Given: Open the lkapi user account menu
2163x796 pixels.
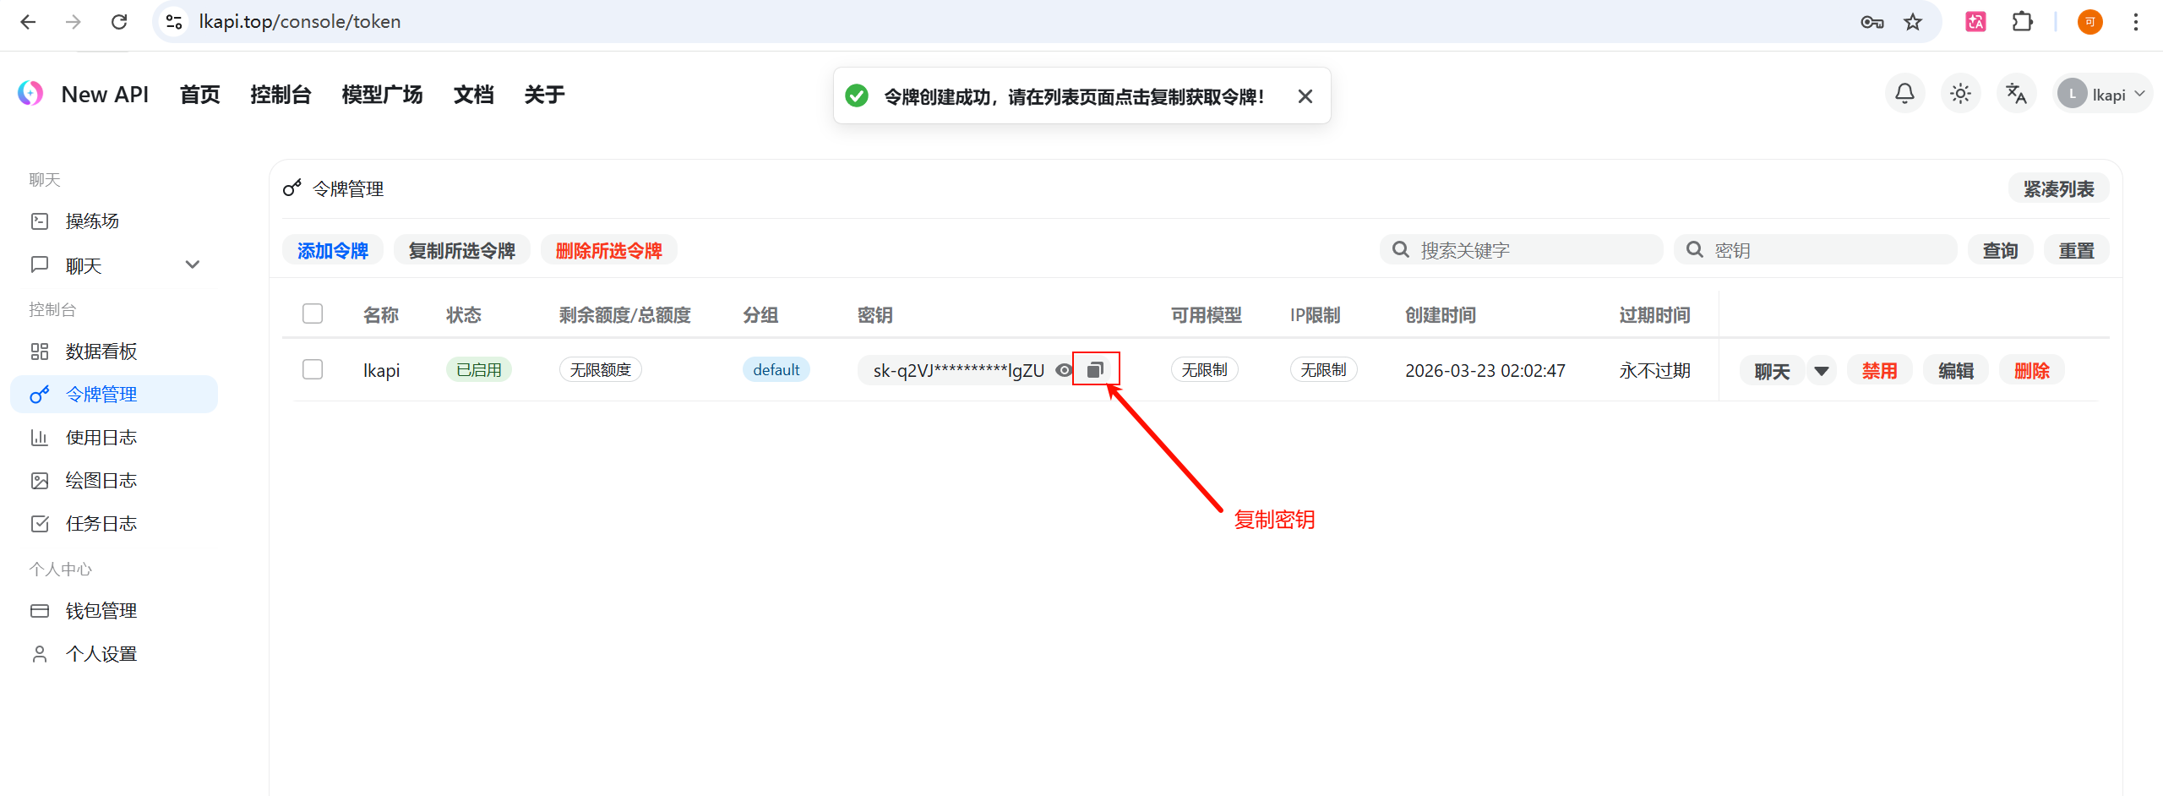Looking at the screenshot, I should tap(2102, 95).
